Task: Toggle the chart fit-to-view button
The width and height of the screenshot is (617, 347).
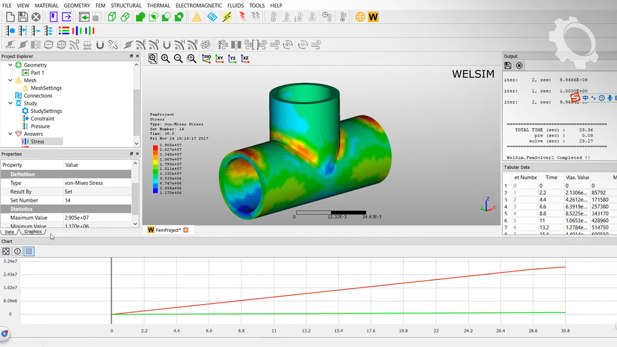Action: click(x=6, y=251)
